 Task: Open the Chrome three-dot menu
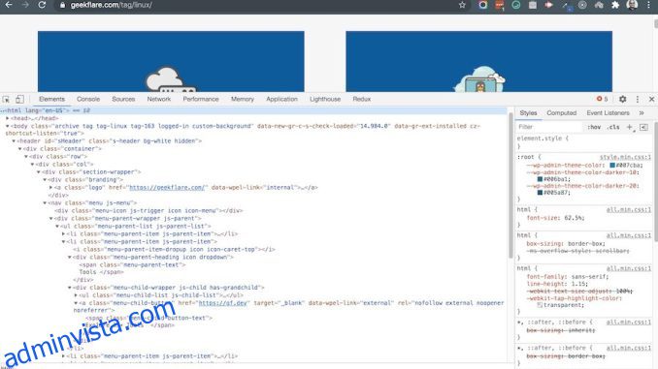[648, 5]
